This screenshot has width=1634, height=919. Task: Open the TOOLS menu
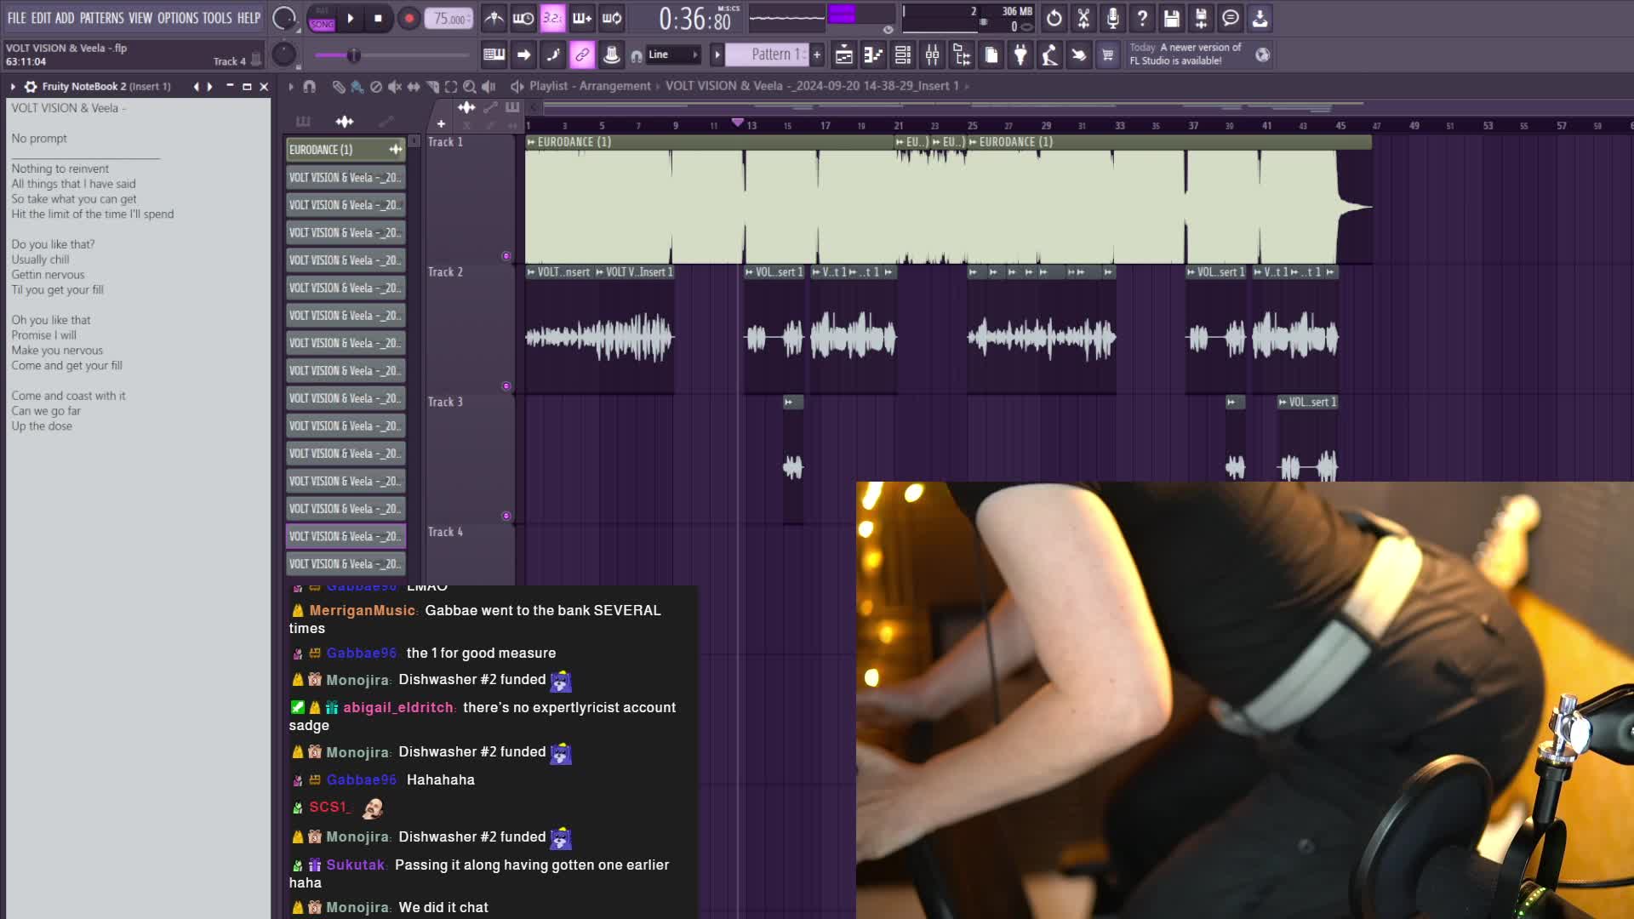(x=217, y=18)
